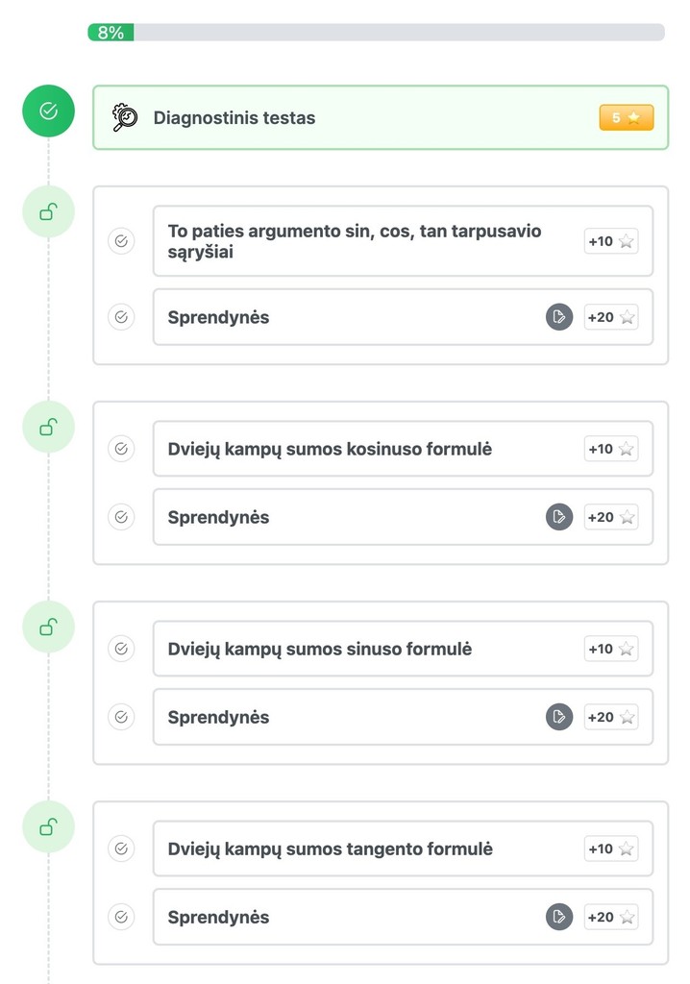Play the Sprendynės video in the first lesson block

(x=558, y=316)
